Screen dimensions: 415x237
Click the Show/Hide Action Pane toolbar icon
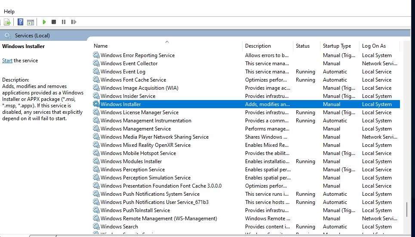pyautogui.click(x=31, y=22)
